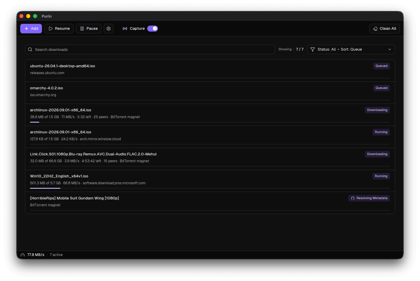Focus the Search downloads field
This screenshot has height=281, width=420.
150,49
